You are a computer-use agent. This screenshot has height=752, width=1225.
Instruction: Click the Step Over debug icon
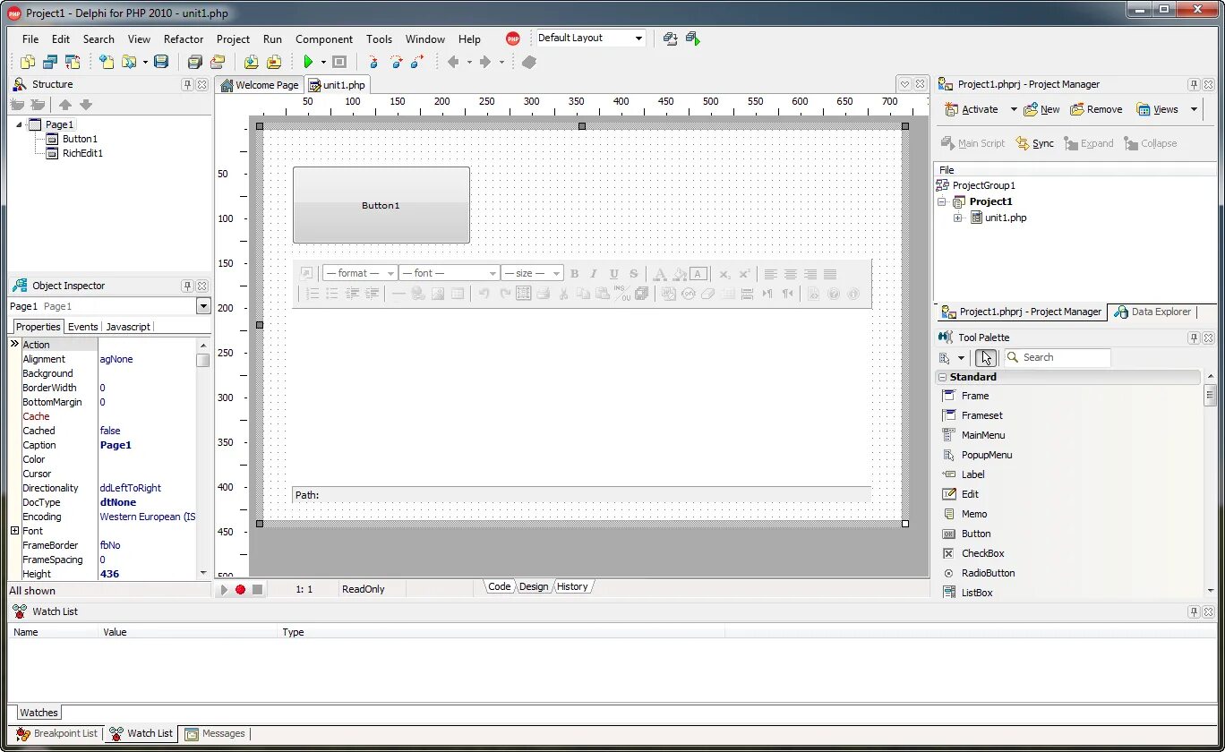396,62
